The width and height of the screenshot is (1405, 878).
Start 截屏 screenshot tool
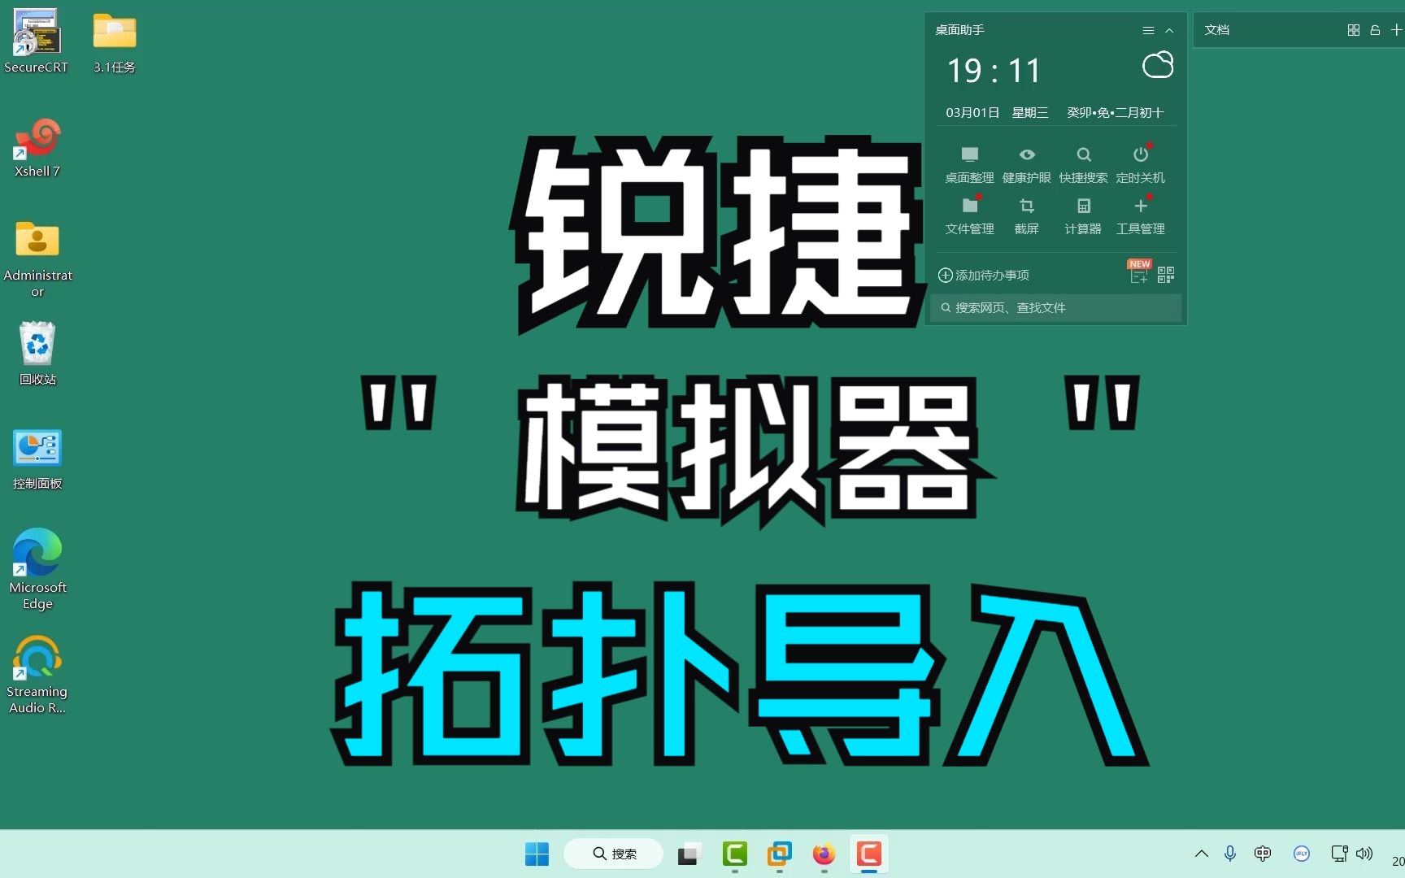coord(1027,216)
